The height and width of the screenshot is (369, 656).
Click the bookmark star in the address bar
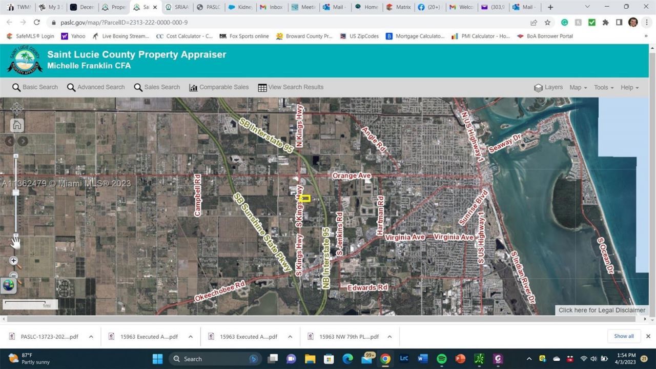pos(547,22)
